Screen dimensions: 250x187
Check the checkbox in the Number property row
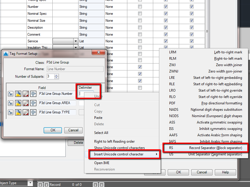click(x=140, y=6)
